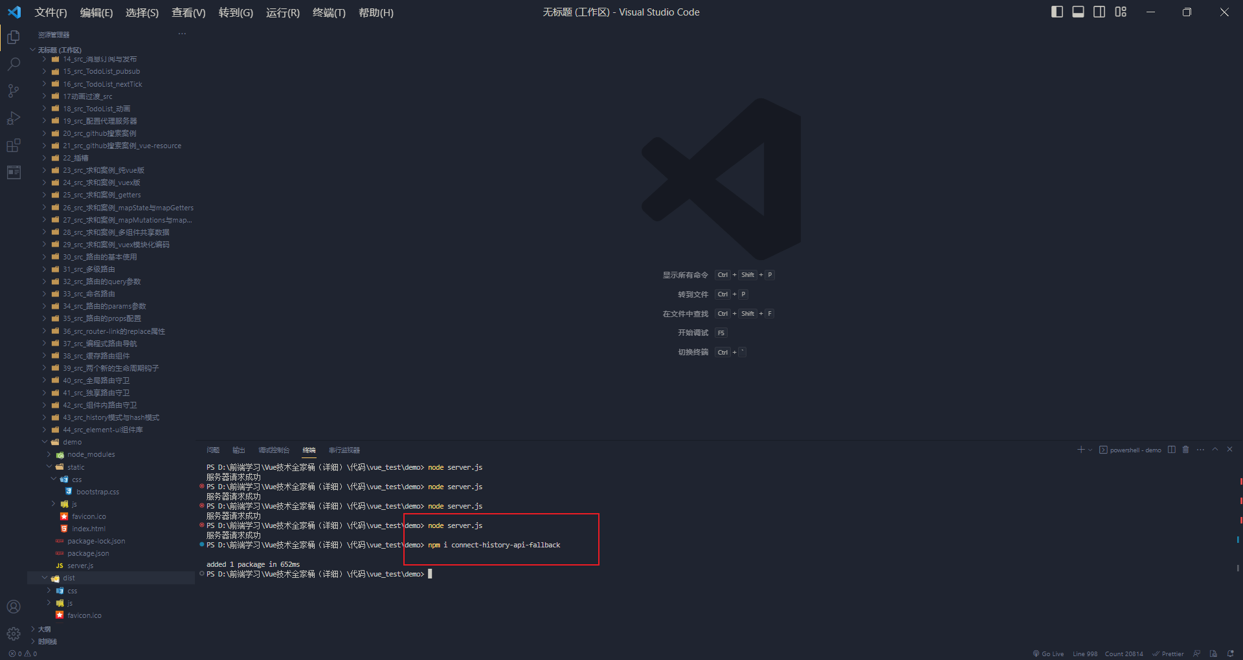1243x660 pixels.
Task: Open Explorer more actions ellipsis
Action: pyautogui.click(x=183, y=34)
